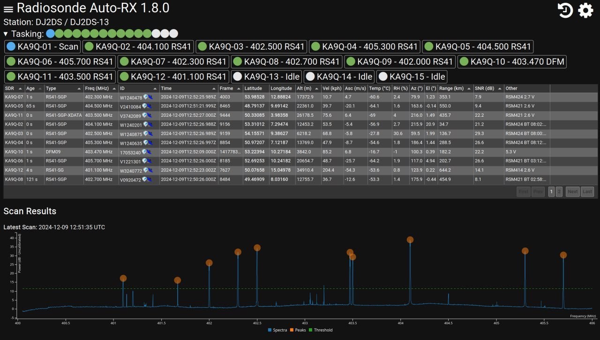Click the last white Tasking status dot
Screen dimensions: 600x340
pos(173,34)
